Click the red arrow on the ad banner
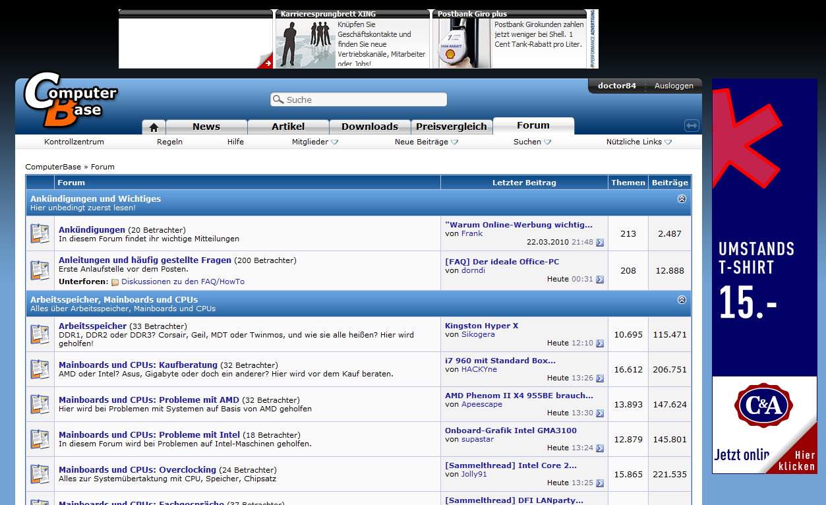The height and width of the screenshot is (505, 826). tap(268, 63)
